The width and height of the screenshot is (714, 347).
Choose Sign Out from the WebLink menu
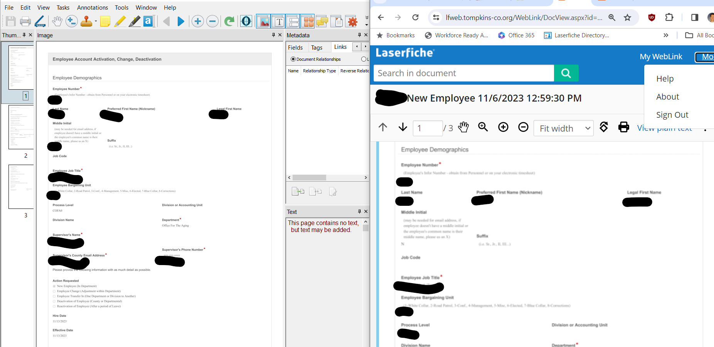click(672, 115)
